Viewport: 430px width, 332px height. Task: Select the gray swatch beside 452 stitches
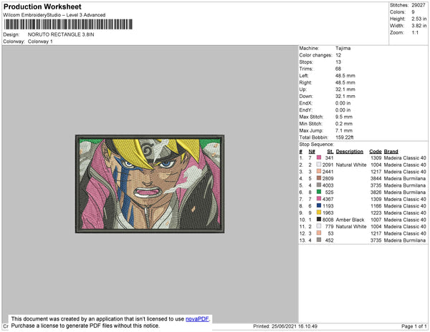click(x=319, y=240)
